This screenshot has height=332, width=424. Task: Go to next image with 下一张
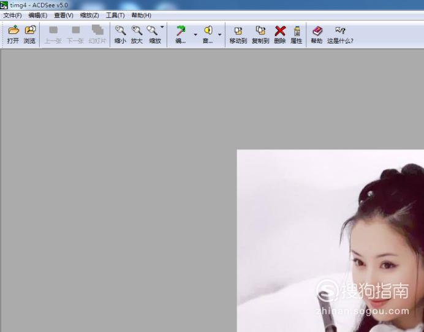point(75,34)
